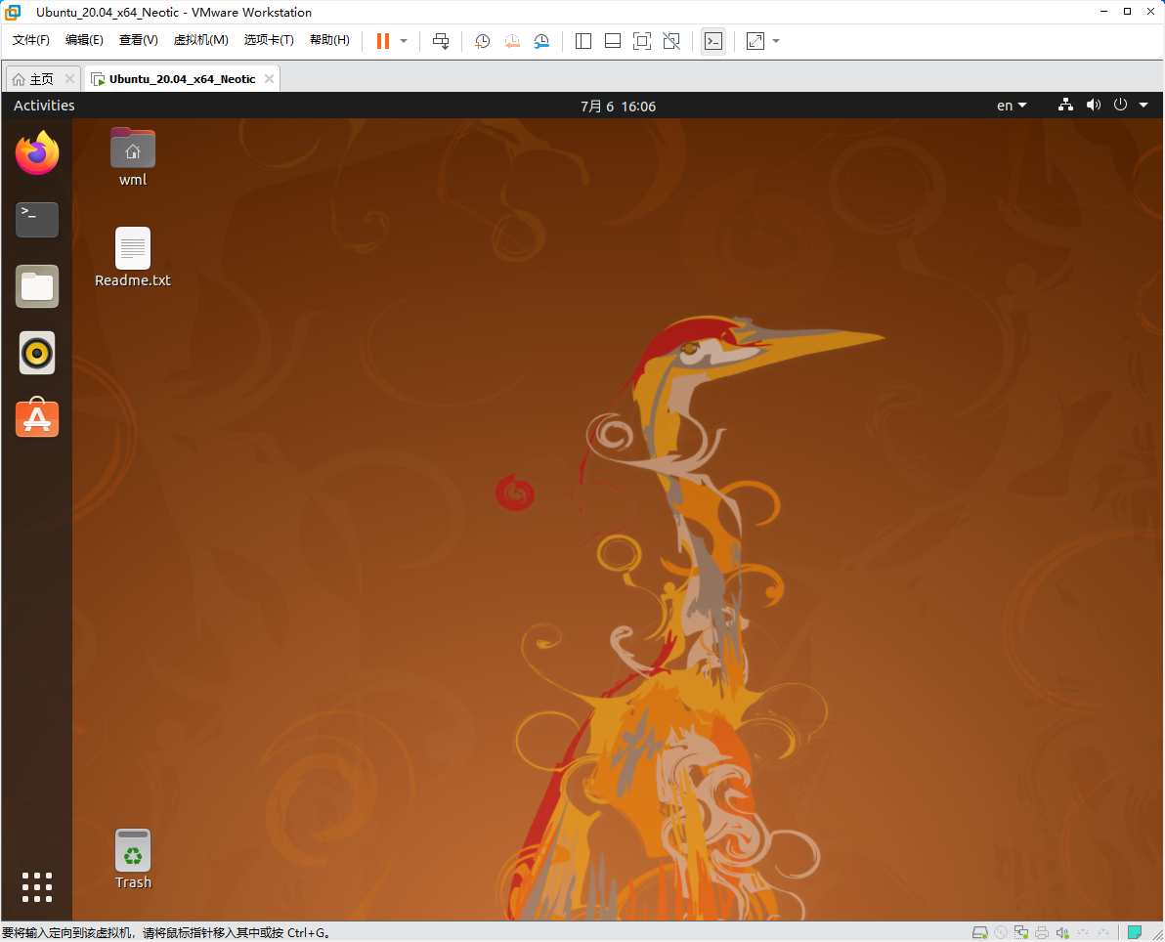Open the en input source menu
The height and width of the screenshot is (942, 1165).
click(x=1012, y=106)
